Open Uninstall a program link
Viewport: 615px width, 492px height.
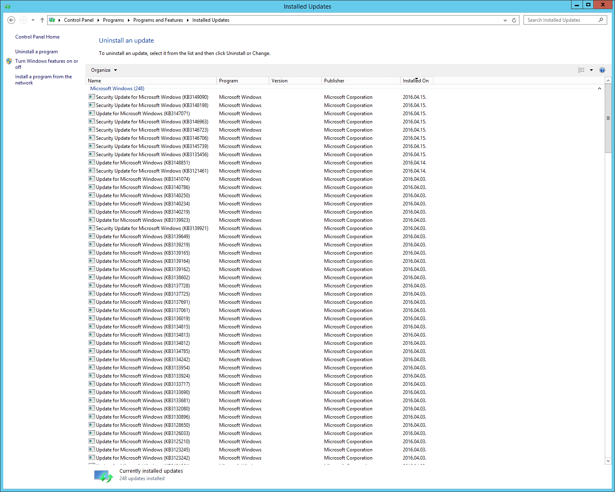(37, 52)
